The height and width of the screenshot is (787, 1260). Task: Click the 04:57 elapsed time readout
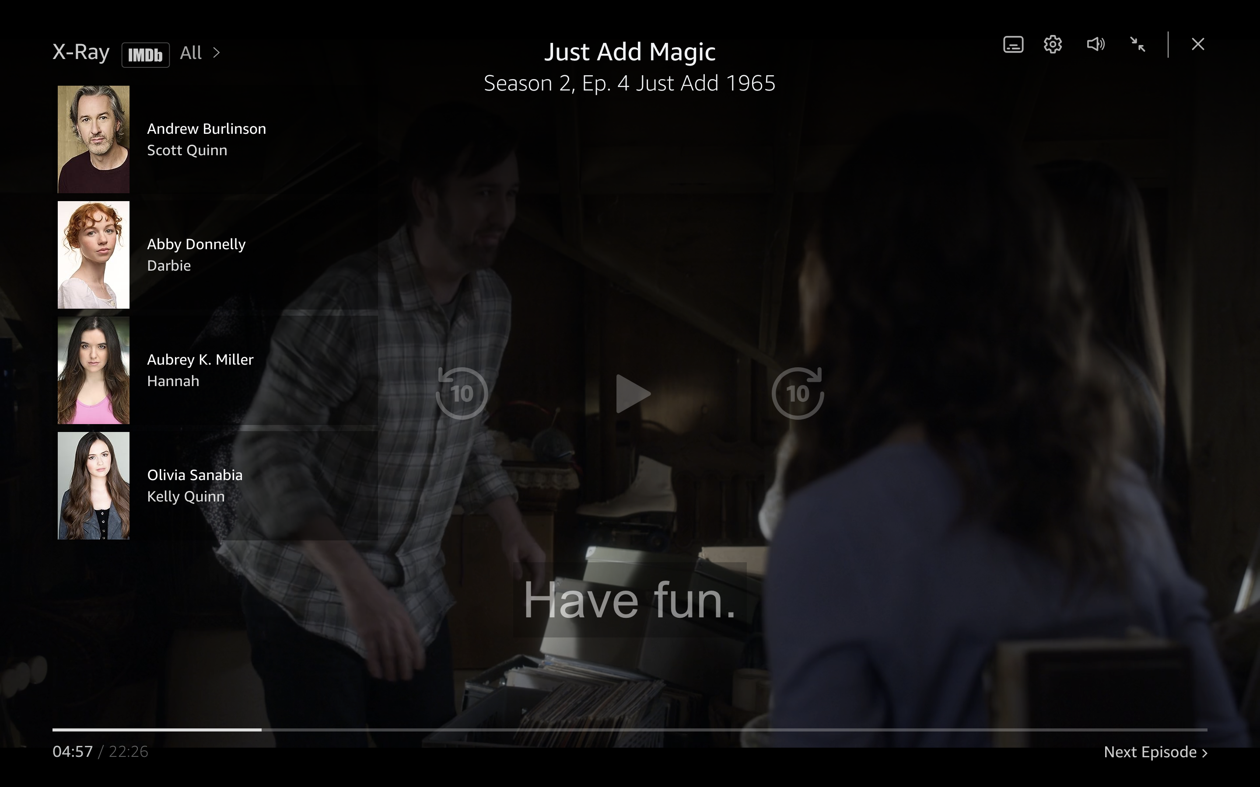72,752
